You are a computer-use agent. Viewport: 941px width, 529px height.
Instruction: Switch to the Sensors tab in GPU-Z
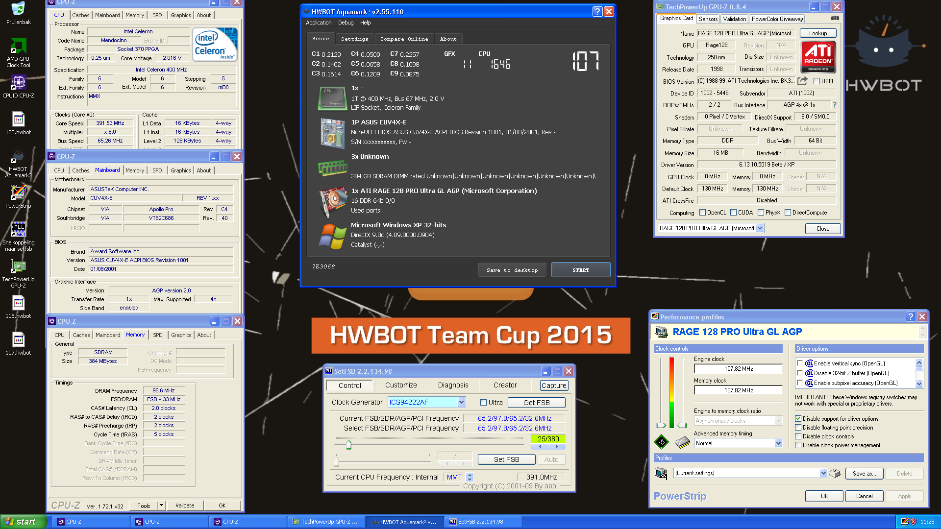pyautogui.click(x=708, y=19)
